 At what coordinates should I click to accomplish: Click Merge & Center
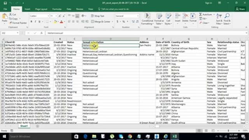pos(101,22)
